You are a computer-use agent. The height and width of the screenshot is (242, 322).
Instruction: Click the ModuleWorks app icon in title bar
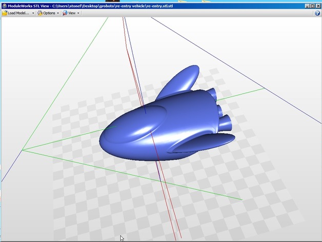4,5
